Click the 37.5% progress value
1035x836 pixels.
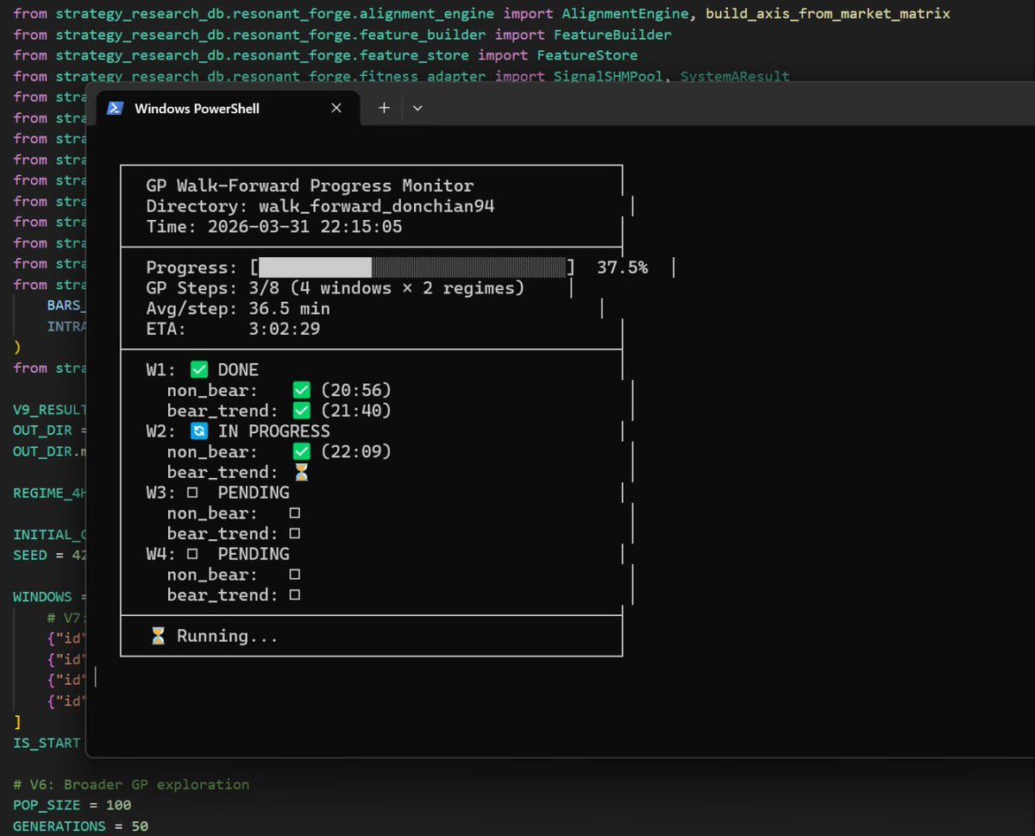[623, 267]
